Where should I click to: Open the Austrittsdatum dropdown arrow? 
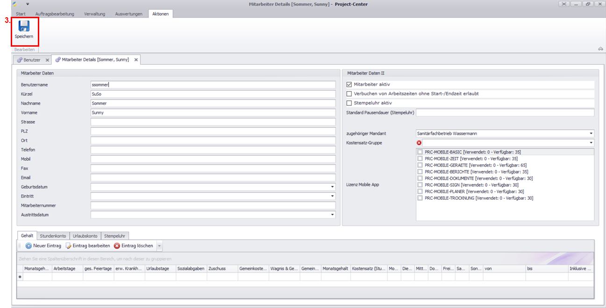click(x=332, y=215)
